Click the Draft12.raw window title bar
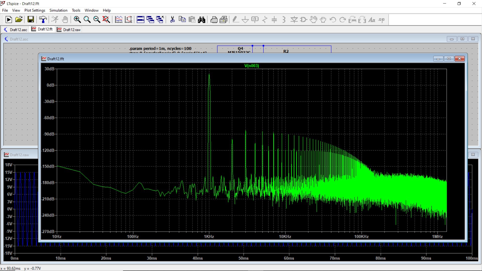This screenshot has width=482, height=271. point(20,155)
